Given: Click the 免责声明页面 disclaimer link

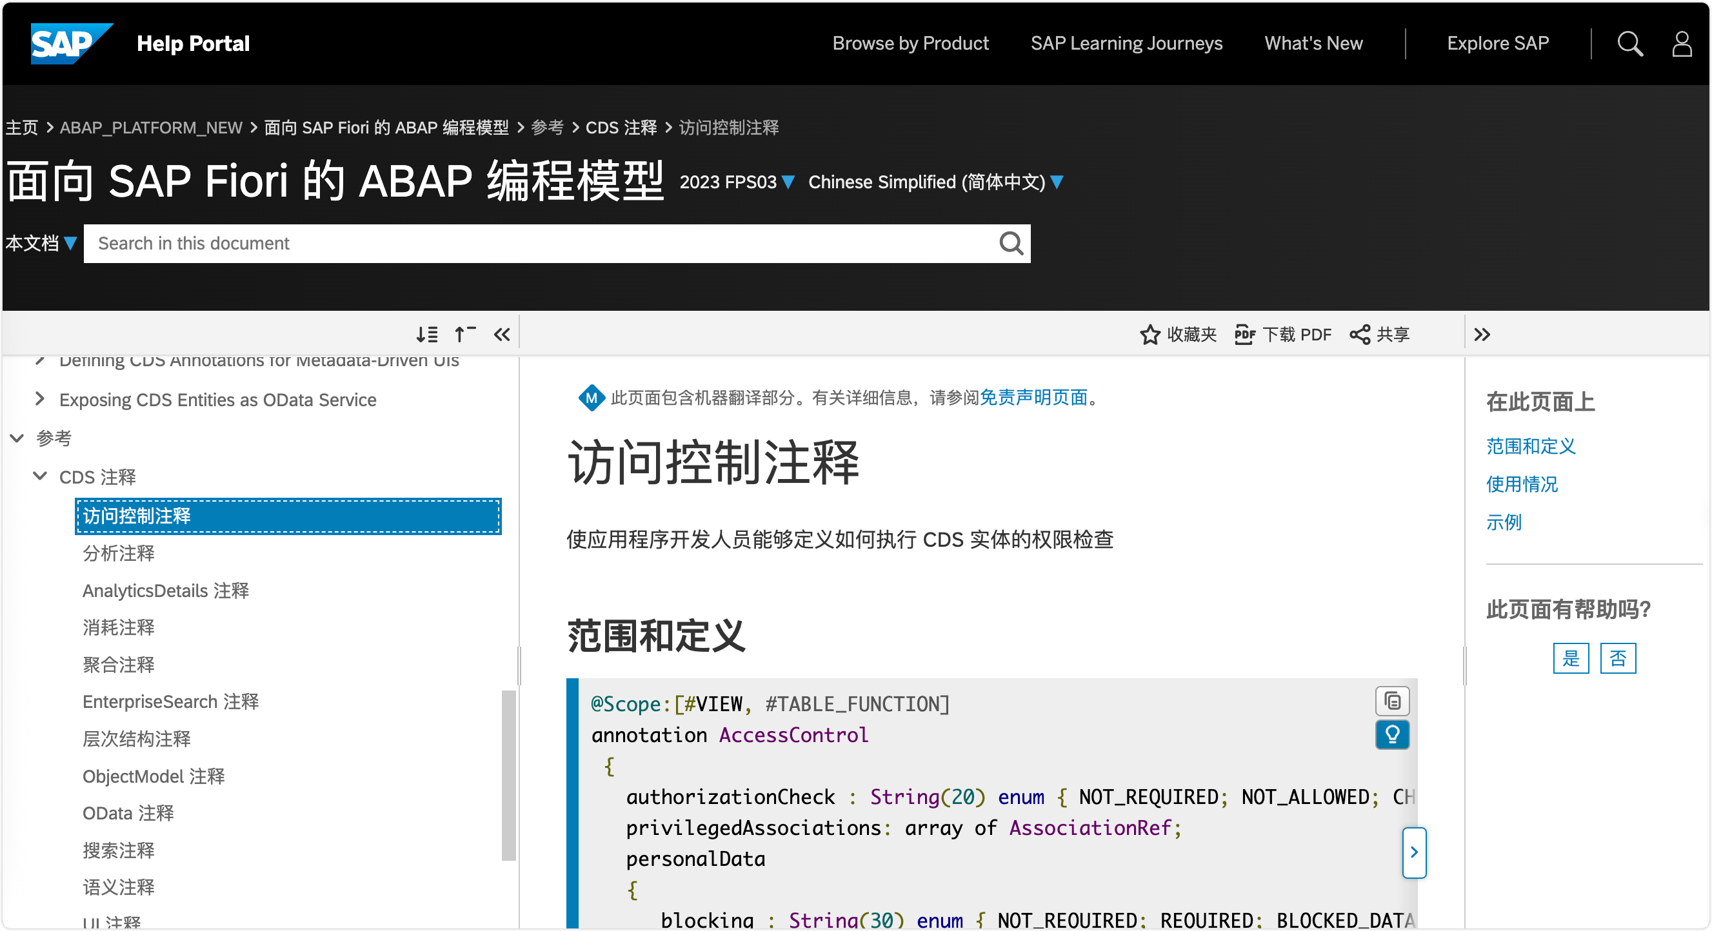Looking at the screenshot, I should pos(1033,398).
